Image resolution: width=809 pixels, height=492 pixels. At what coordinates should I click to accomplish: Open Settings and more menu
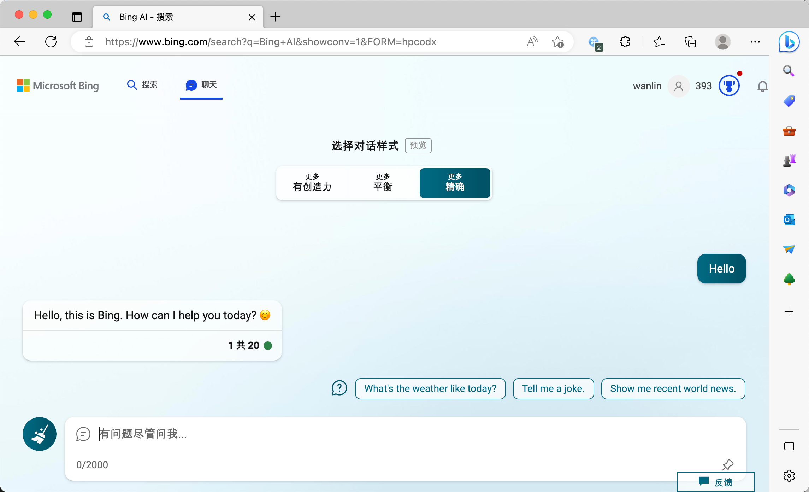(755, 42)
